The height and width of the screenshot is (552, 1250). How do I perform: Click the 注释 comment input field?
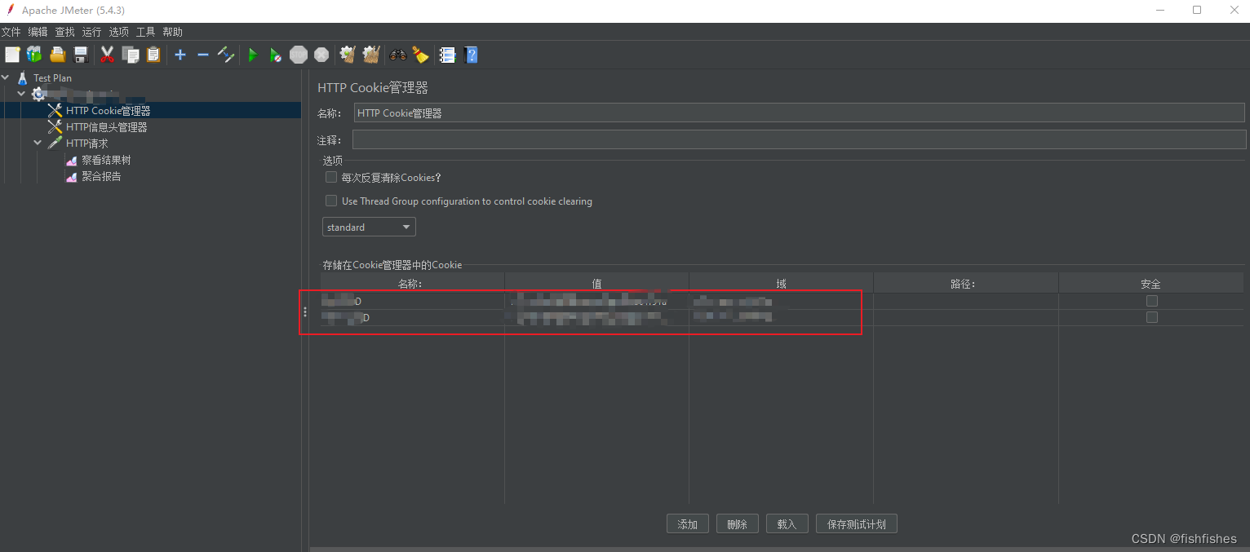(800, 140)
